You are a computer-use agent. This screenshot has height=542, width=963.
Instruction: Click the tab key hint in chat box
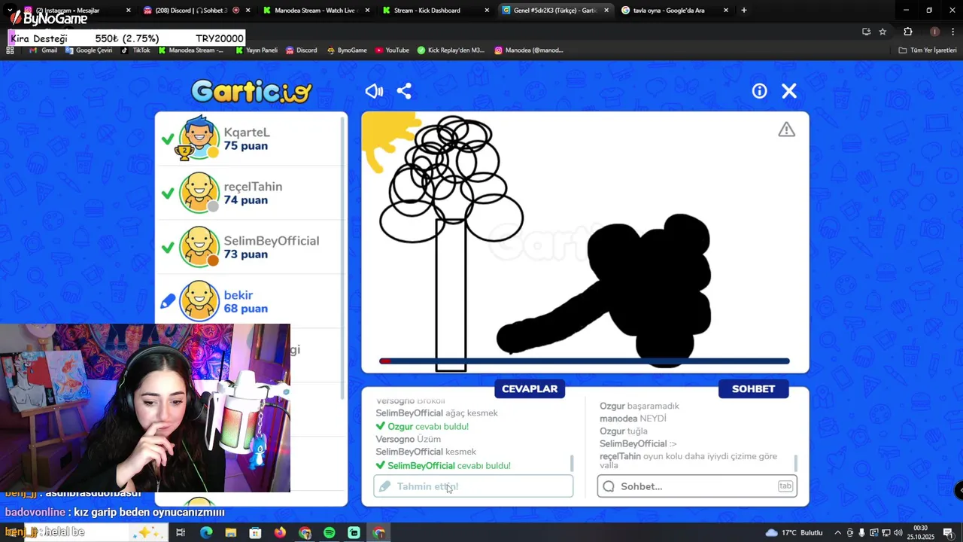(785, 486)
